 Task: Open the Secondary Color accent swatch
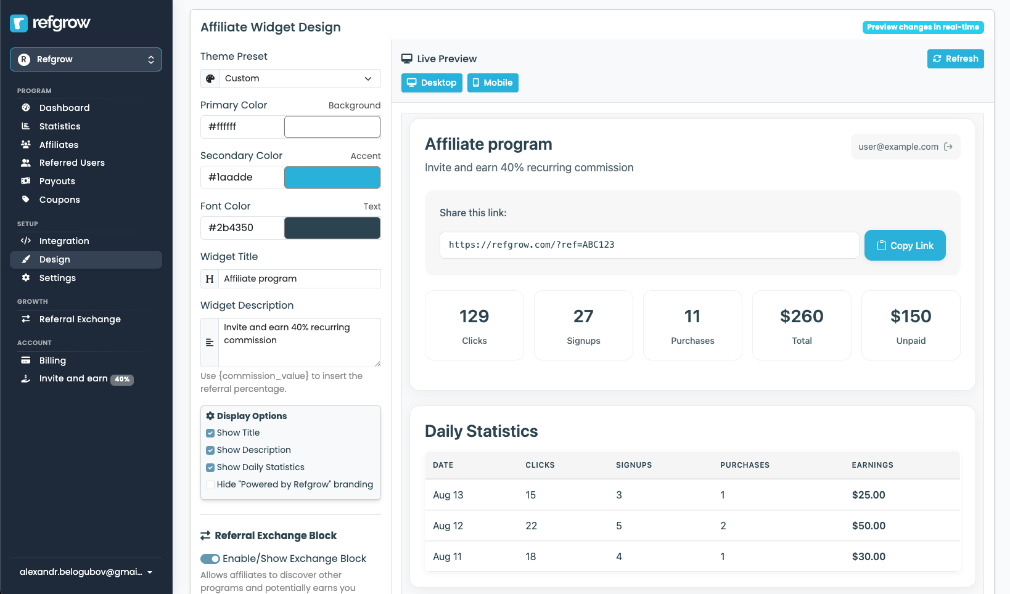(332, 177)
